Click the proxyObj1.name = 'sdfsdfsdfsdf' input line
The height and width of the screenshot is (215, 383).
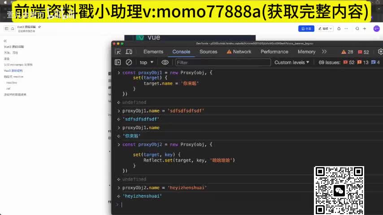click(x=163, y=111)
